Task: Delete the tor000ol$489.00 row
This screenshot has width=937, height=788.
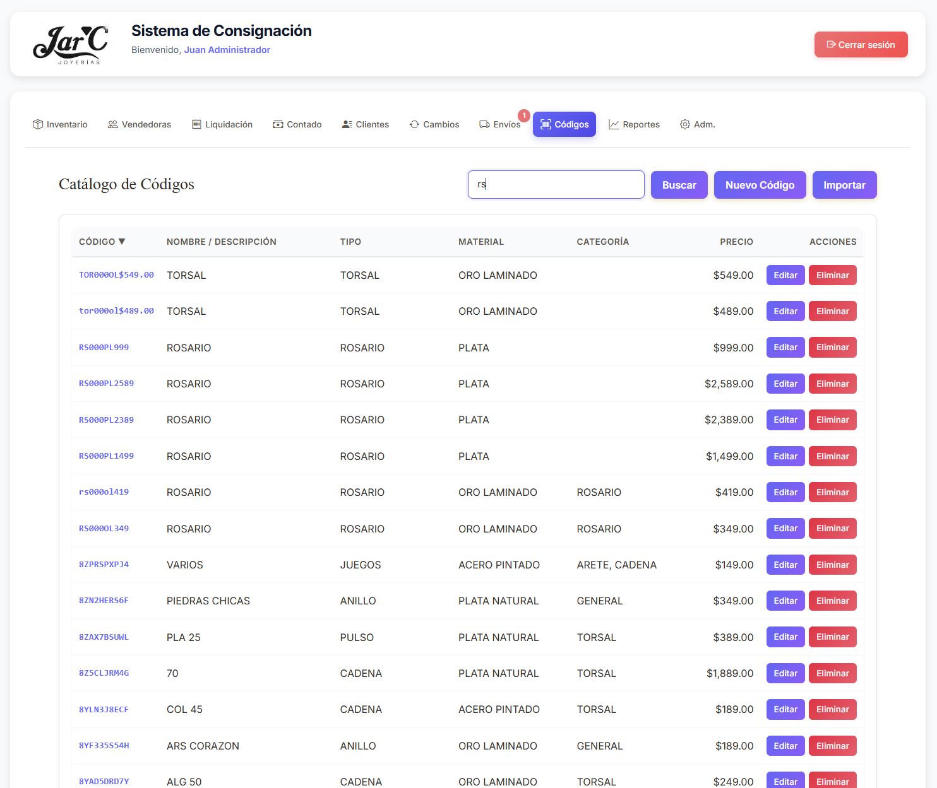Action: [832, 311]
